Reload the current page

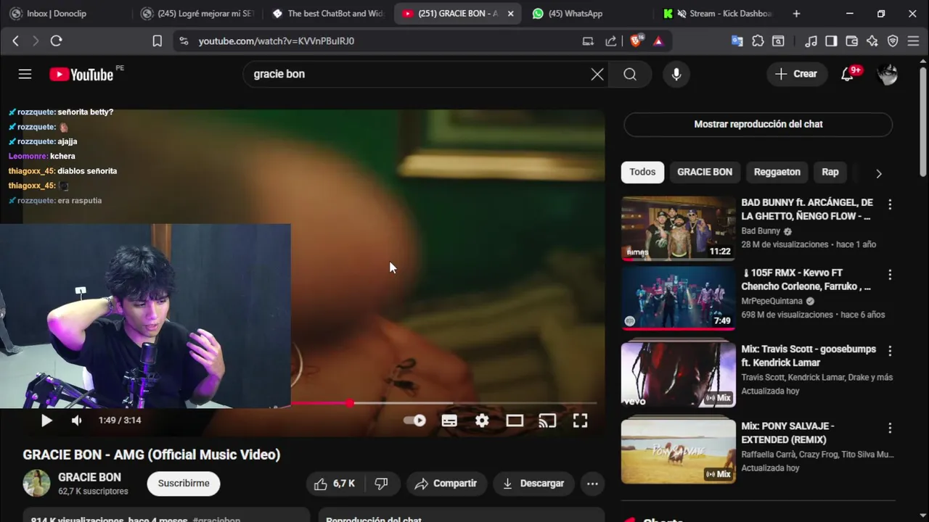(x=56, y=41)
